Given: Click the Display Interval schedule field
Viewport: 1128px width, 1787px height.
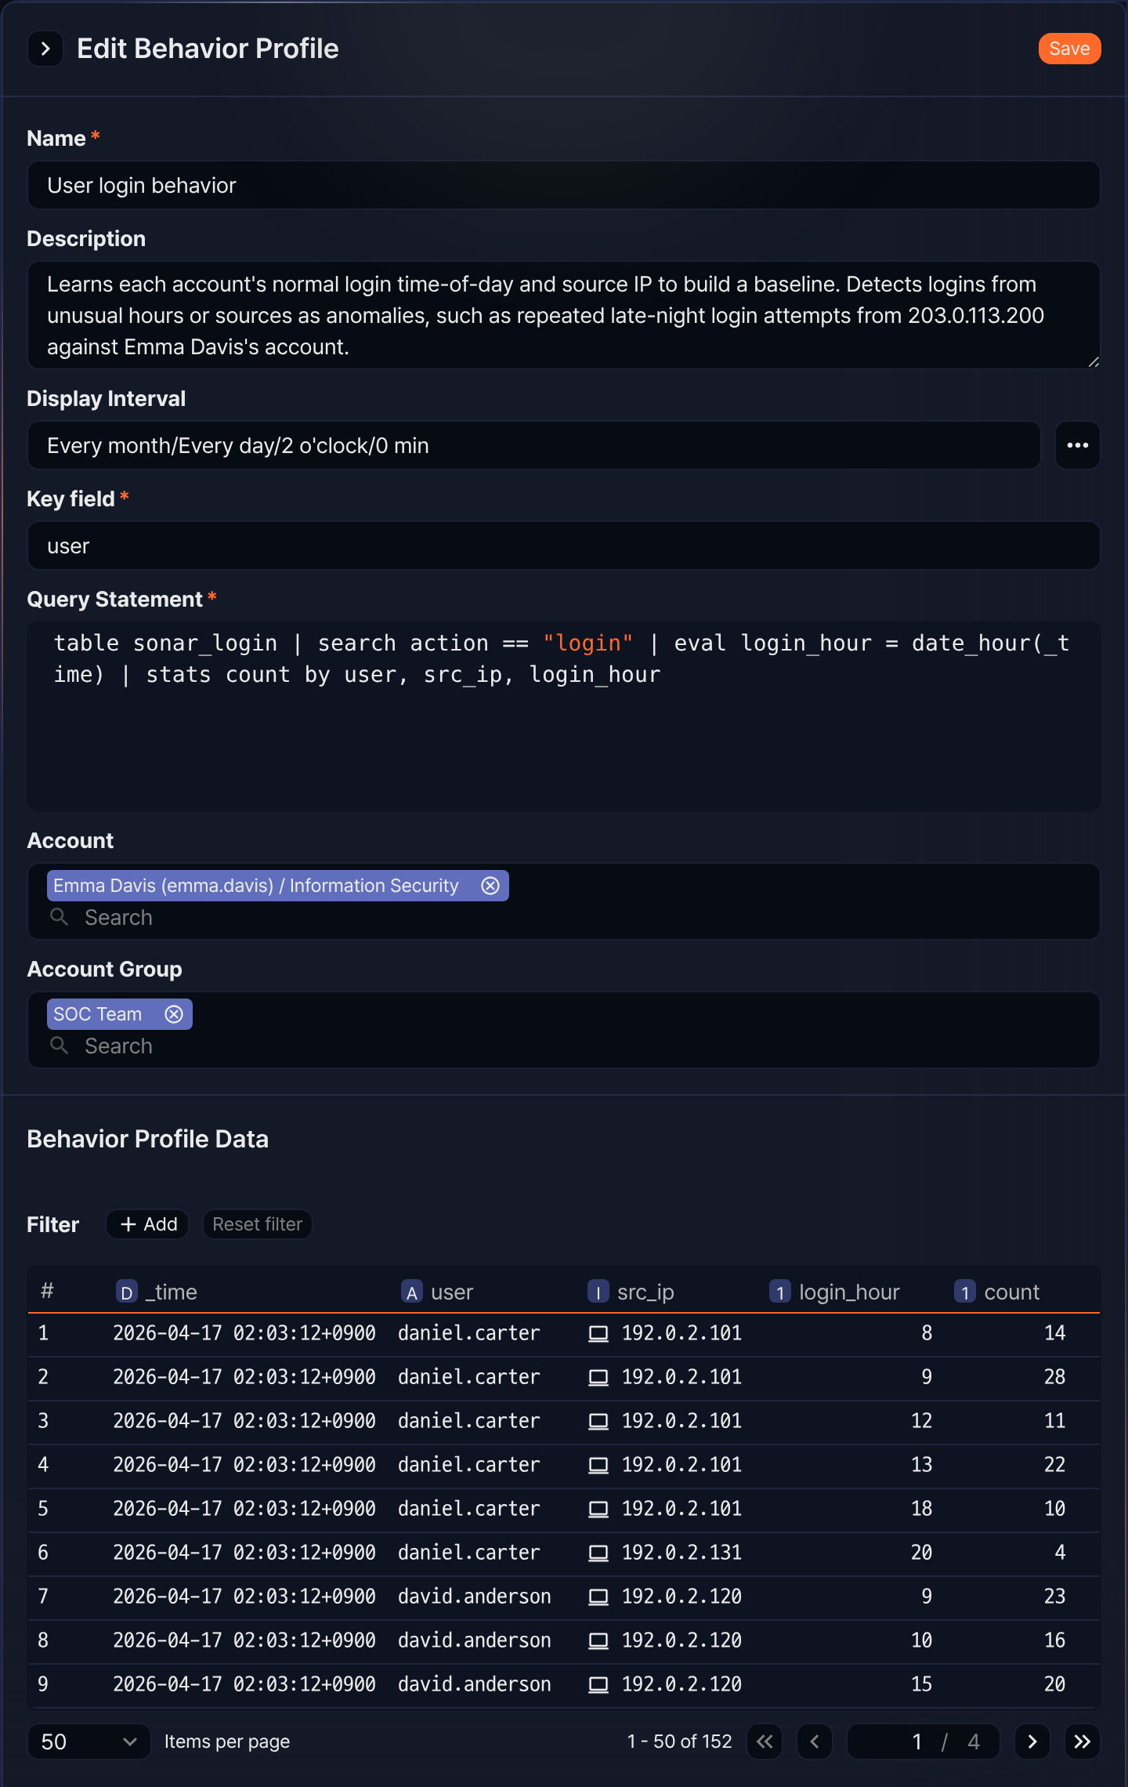Looking at the screenshot, I should pos(534,446).
